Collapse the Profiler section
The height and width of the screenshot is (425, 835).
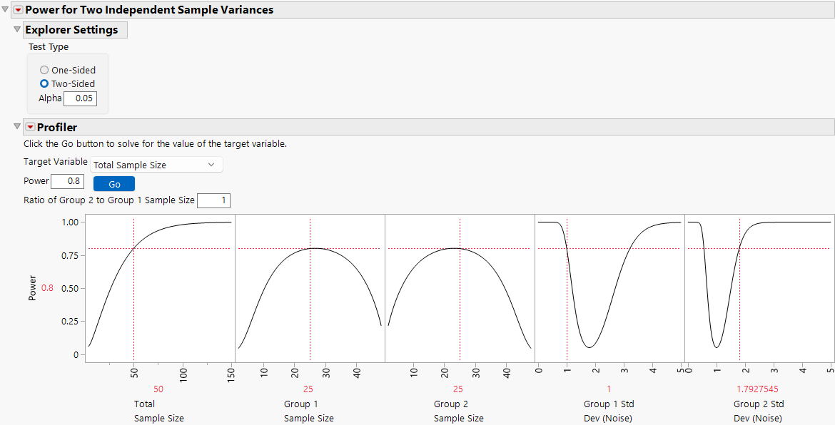pyautogui.click(x=16, y=127)
